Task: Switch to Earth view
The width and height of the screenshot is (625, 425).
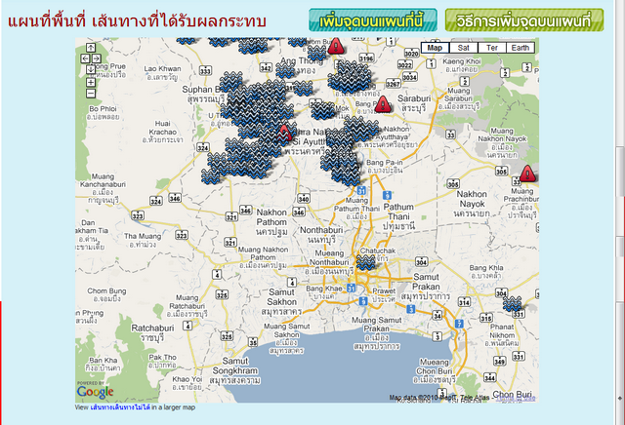Action: click(521, 48)
